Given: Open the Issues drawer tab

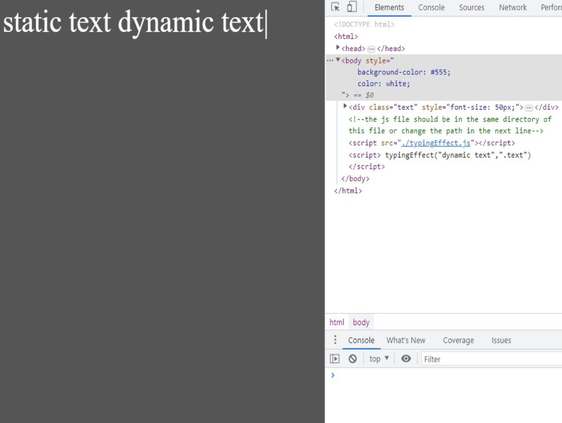Looking at the screenshot, I should click(x=501, y=340).
